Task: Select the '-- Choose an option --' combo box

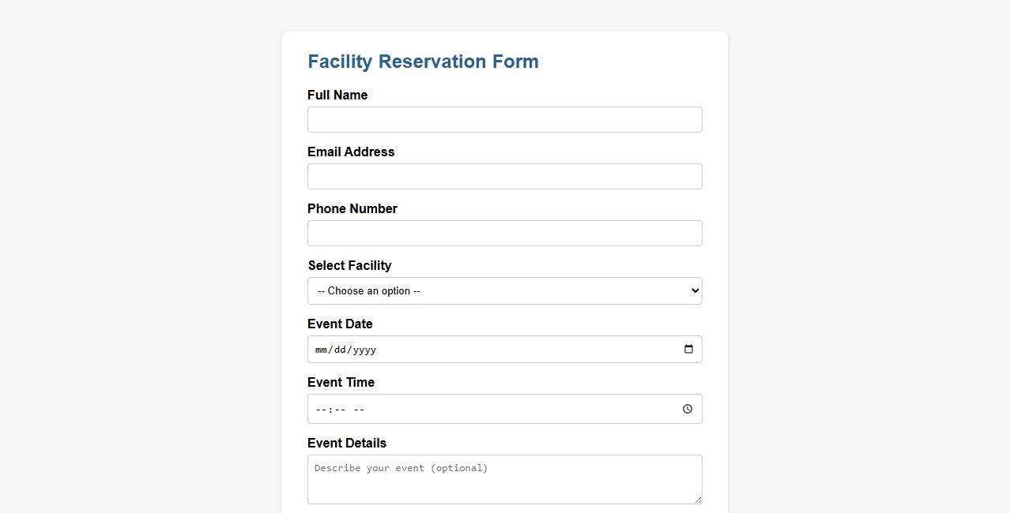Action: 505,290
